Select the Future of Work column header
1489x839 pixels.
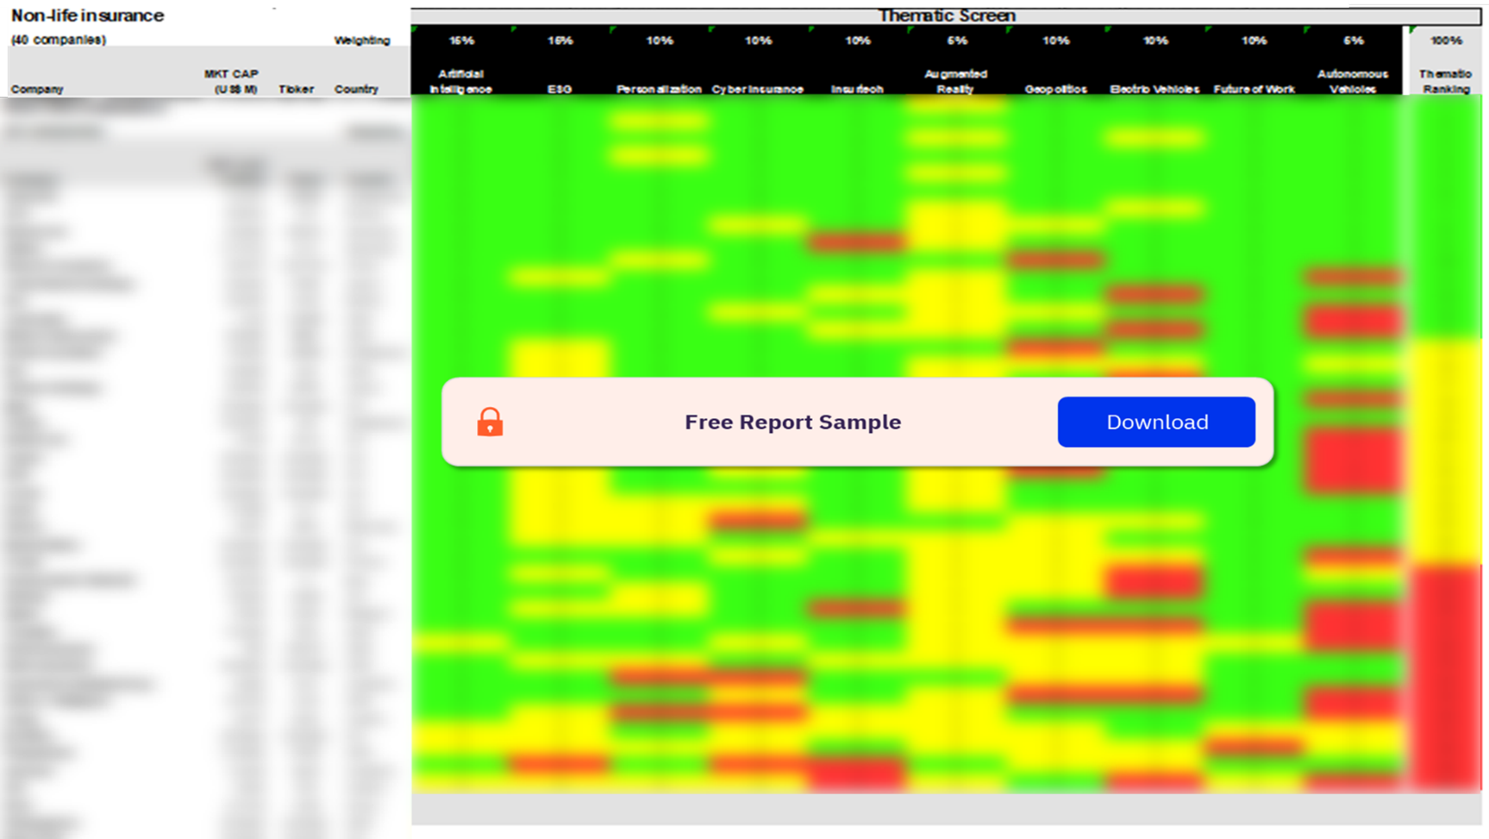(x=1254, y=89)
